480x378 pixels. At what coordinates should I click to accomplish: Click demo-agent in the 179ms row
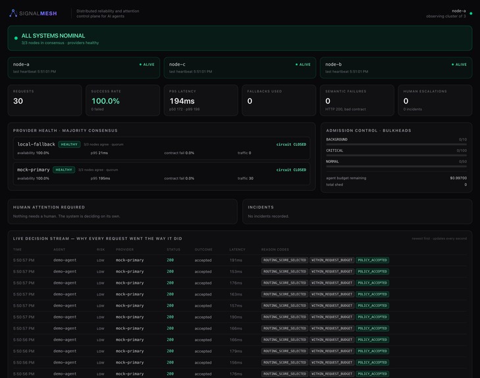click(x=65, y=351)
